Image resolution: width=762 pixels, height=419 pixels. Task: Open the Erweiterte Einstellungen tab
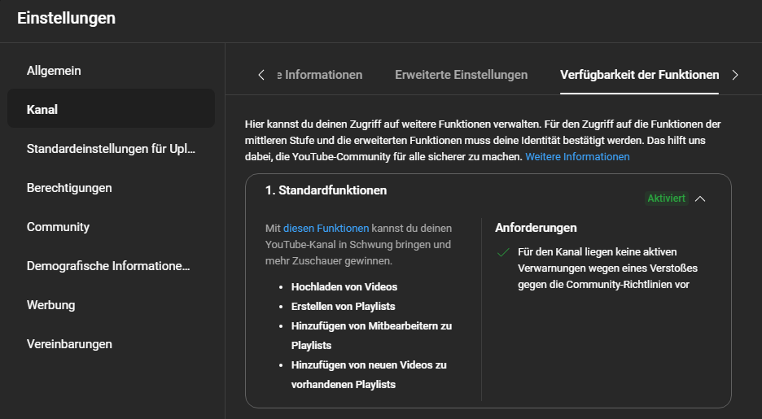point(461,75)
